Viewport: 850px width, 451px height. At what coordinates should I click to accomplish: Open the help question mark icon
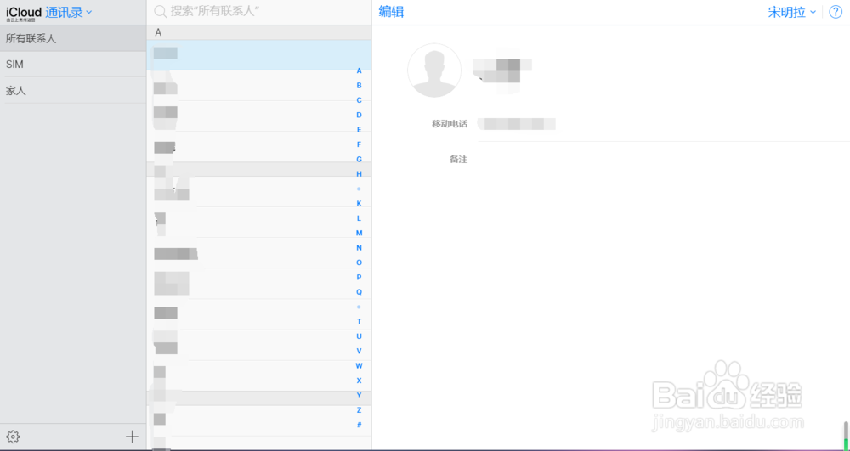pyautogui.click(x=836, y=13)
